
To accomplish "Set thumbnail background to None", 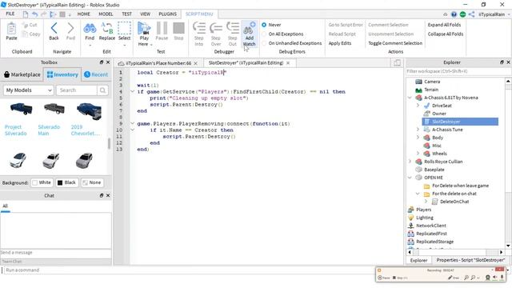I will tap(92, 182).
